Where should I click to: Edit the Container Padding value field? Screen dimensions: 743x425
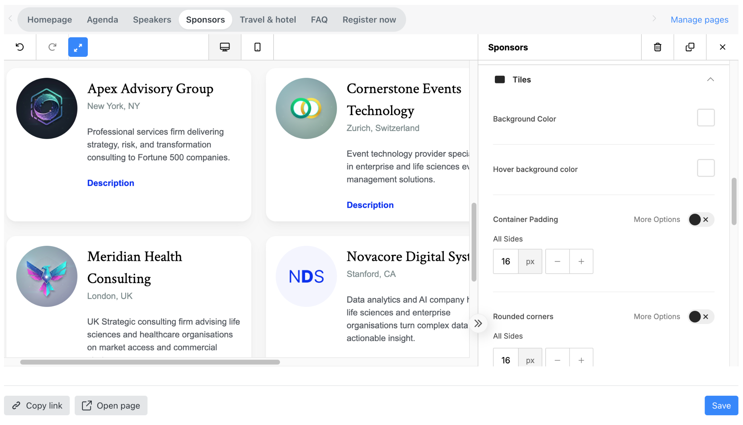pyautogui.click(x=506, y=261)
